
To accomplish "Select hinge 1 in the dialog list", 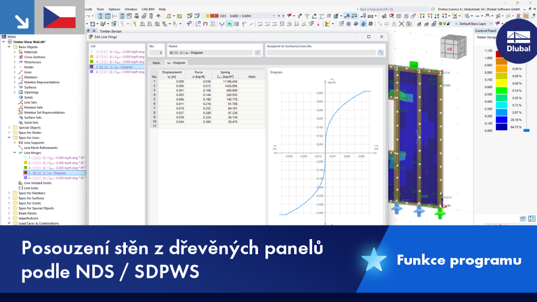I will pyautogui.click(x=117, y=52).
